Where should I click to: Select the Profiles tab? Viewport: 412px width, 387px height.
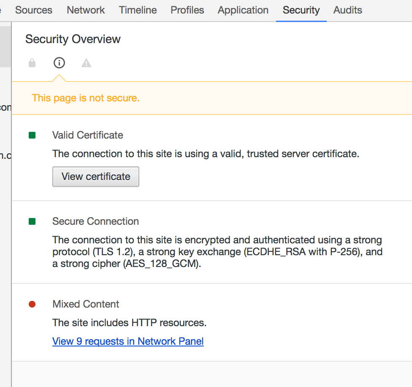(187, 10)
